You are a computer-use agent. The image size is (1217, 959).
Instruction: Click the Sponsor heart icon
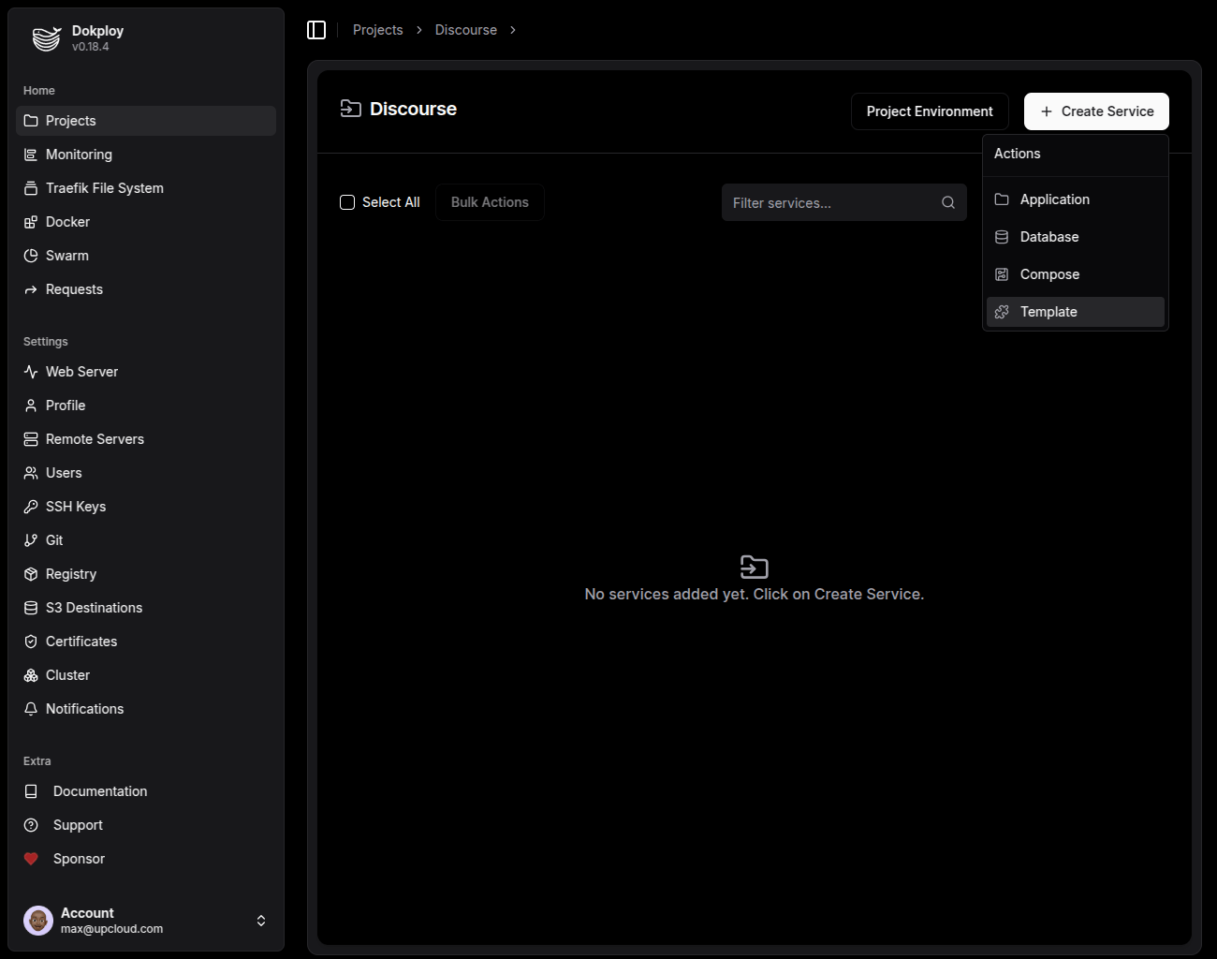coord(30,858)
